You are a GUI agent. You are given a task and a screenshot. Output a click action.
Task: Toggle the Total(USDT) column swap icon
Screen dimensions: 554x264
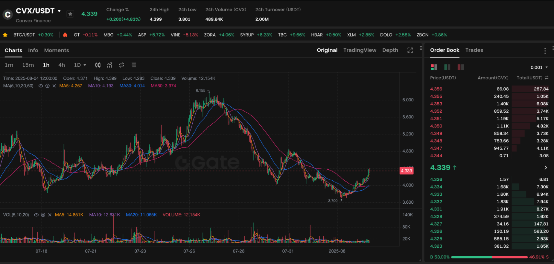[547, 78]
